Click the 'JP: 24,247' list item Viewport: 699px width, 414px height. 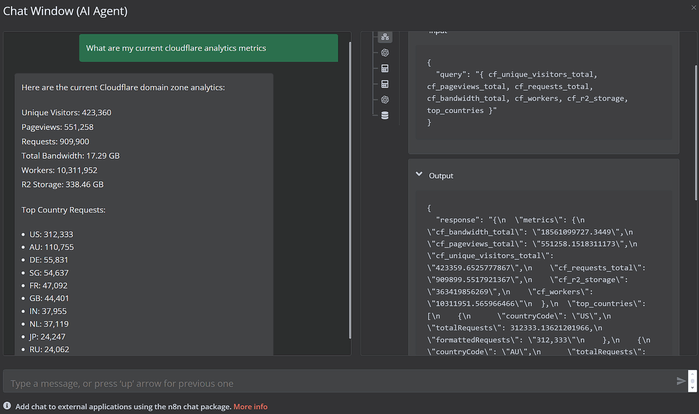48,336
